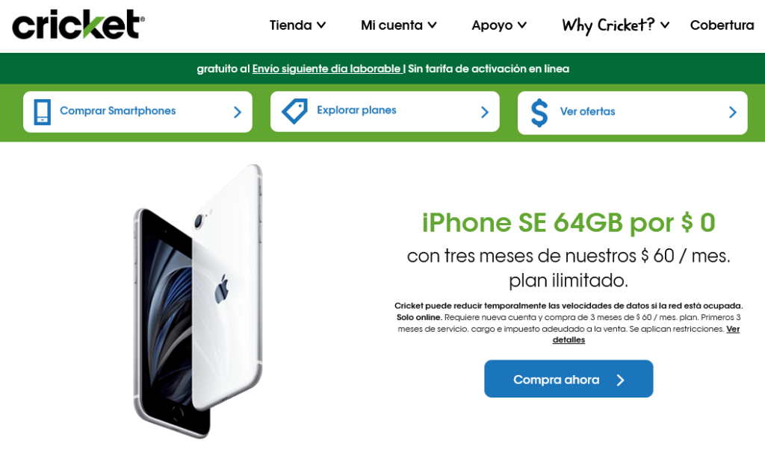This screenshot has width=765, height=449.
Task: Expand the Why Cricket? dropdown chevron
Action: click(665, 25)
